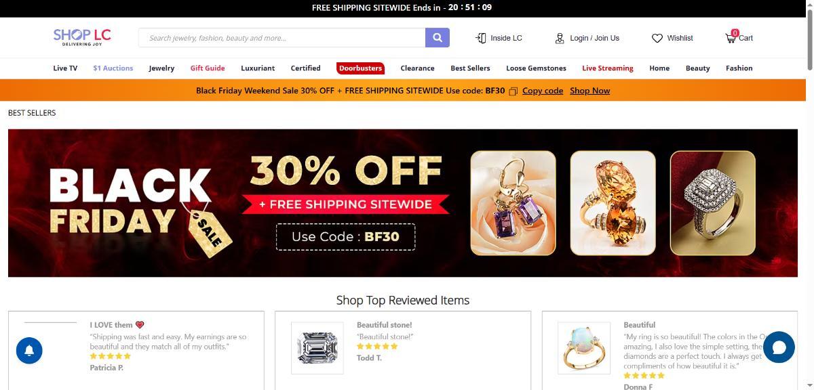Open the Doorbusters menu item
Screen dimensions: 814x390
tap(360, 68)
